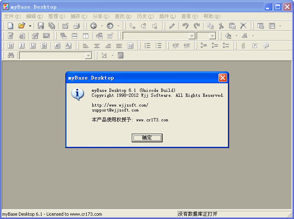Click the pencil edit icon
Screen dimensions: 294x219
(172, 26)
